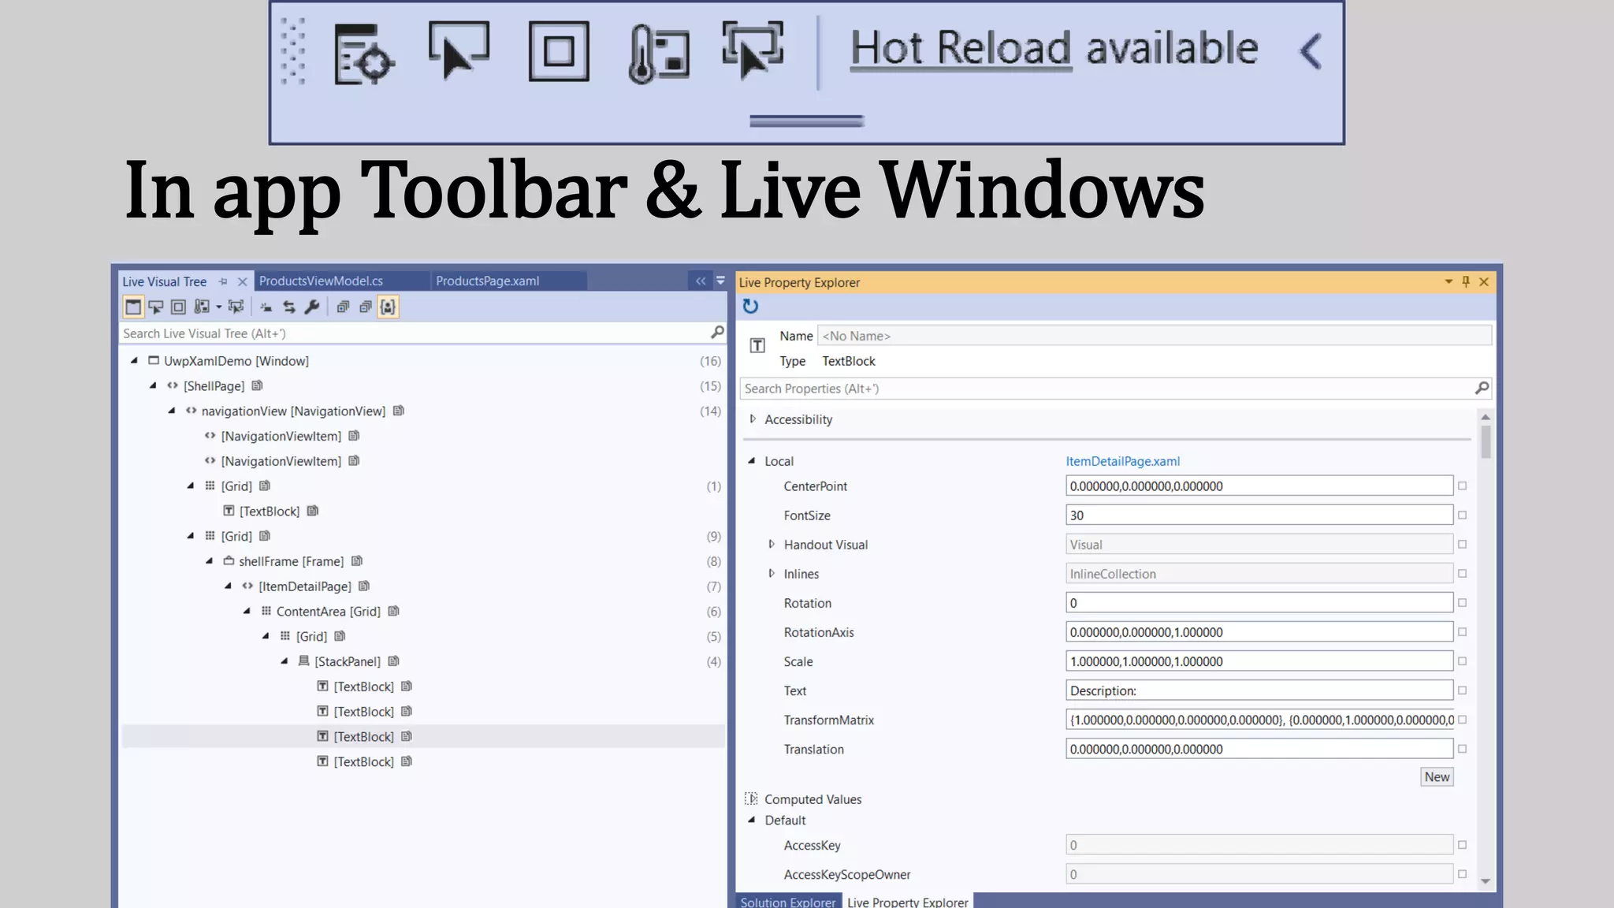Collapse the [ItemDetailPage] tree node
Image resolution: width=1614 pixels, height=908 pixels.
228,586
